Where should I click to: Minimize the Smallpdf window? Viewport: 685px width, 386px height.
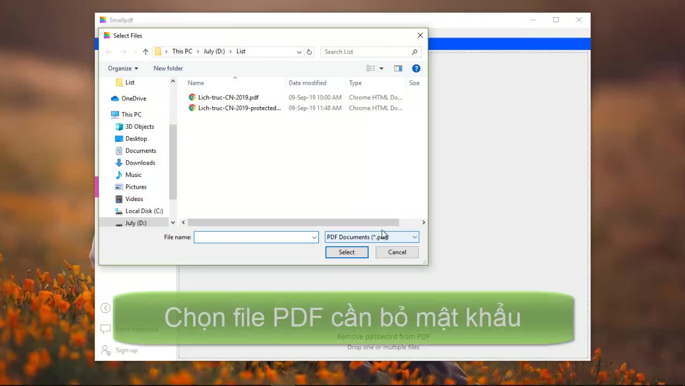pos(533,20)
